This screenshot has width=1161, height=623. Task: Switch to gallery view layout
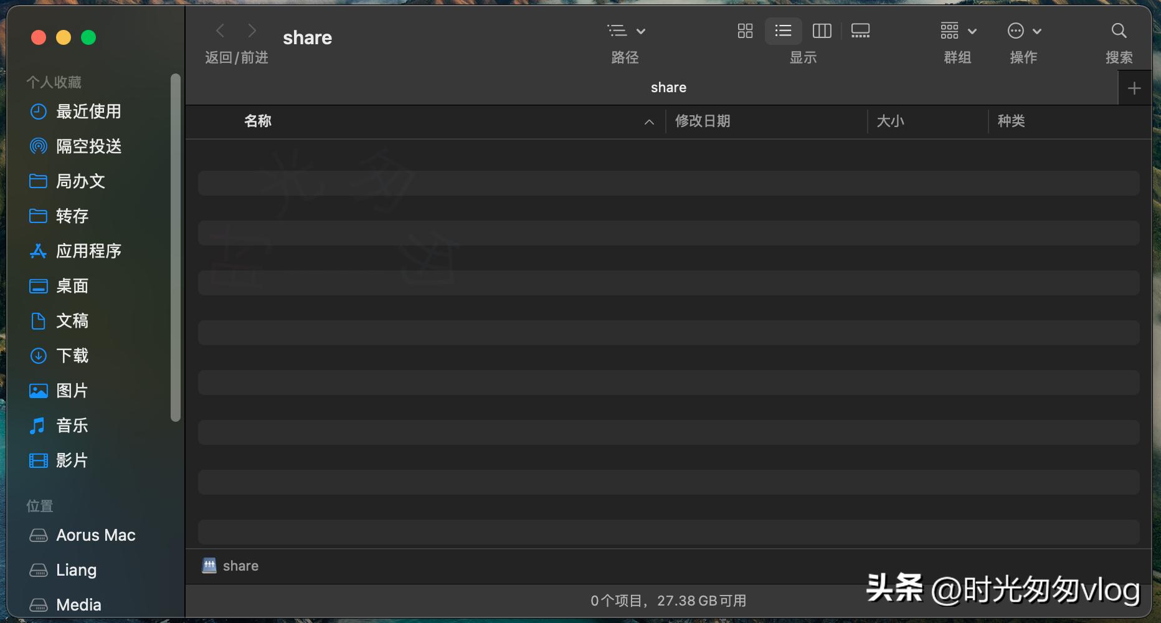860,31
